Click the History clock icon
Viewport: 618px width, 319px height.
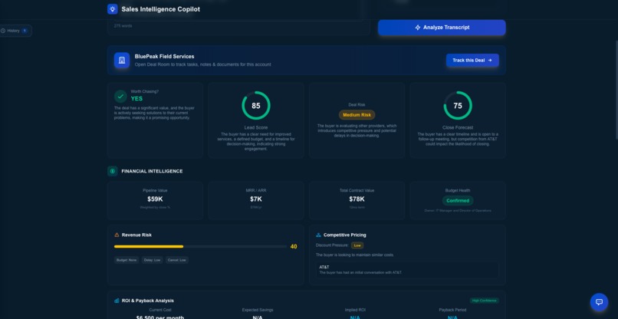(3, 31)
